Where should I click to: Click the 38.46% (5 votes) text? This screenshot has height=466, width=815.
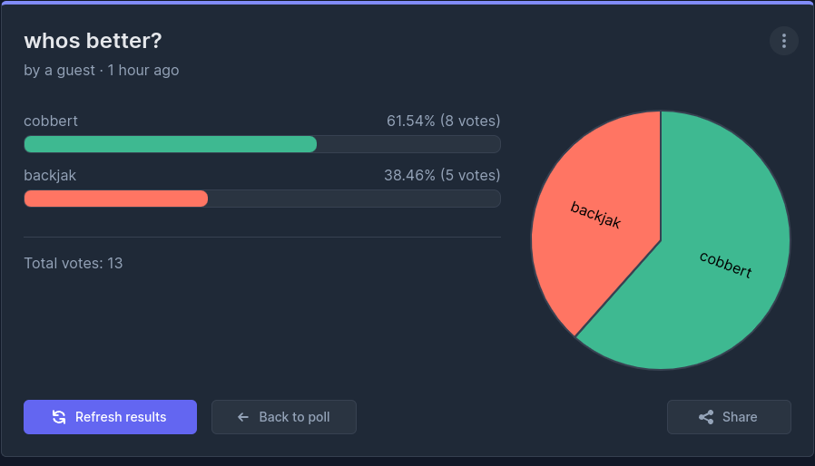pos(442,175)
